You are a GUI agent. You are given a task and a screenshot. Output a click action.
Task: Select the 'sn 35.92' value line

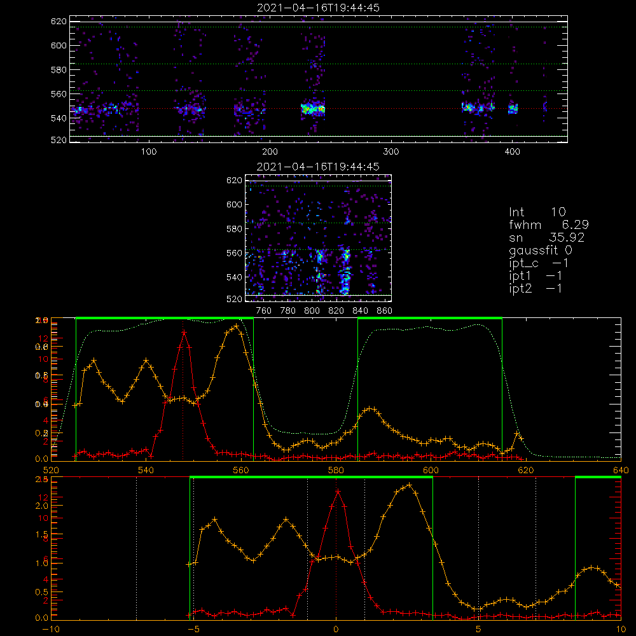[x=547, y=237]
